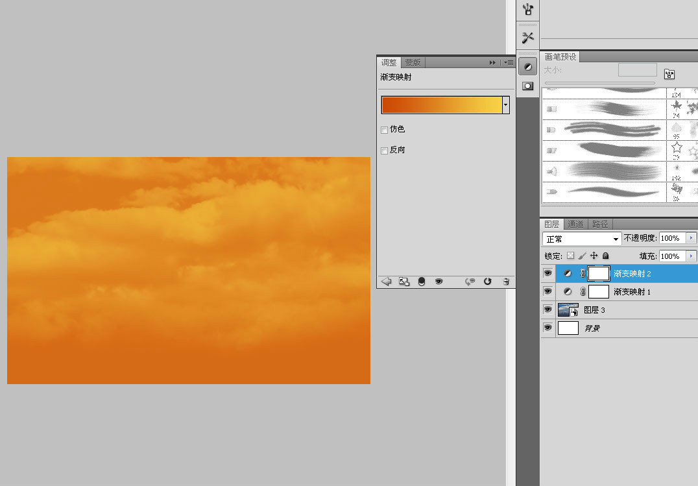Hide the 背景 layer
Image resolution: width=698 pixels, height=486 pixels.
[x=548, y=328]
